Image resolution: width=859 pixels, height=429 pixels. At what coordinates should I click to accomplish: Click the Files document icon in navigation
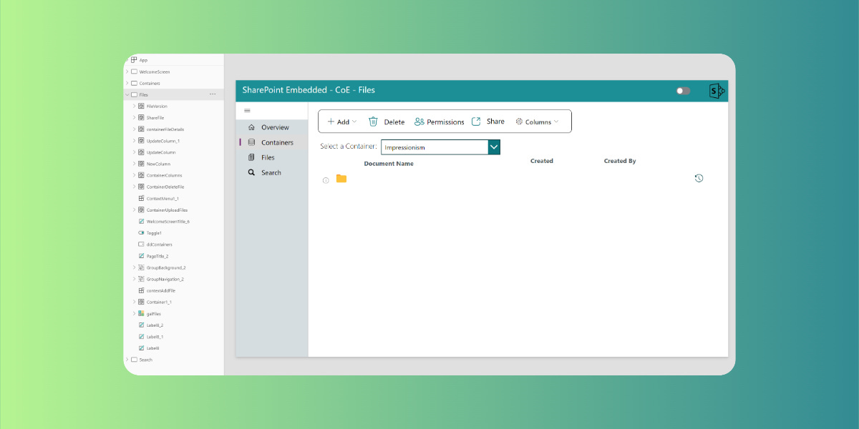251,157
